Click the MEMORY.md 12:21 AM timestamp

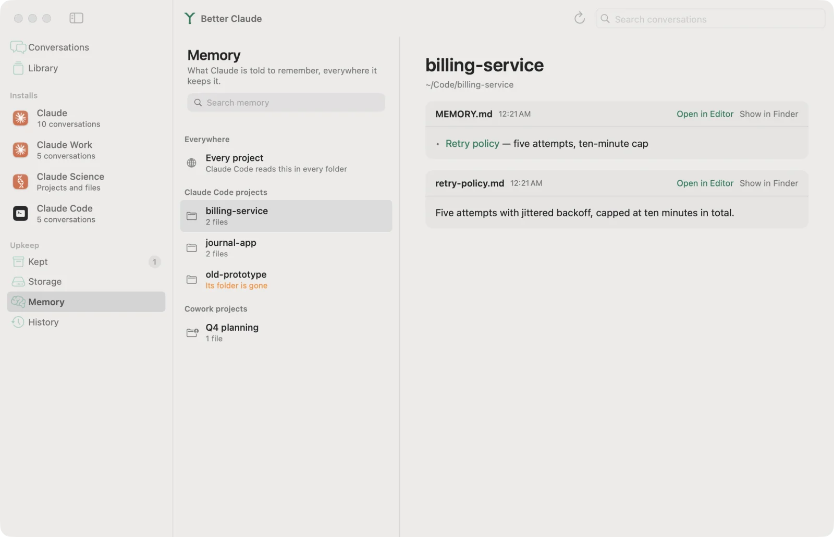point(514,114)
